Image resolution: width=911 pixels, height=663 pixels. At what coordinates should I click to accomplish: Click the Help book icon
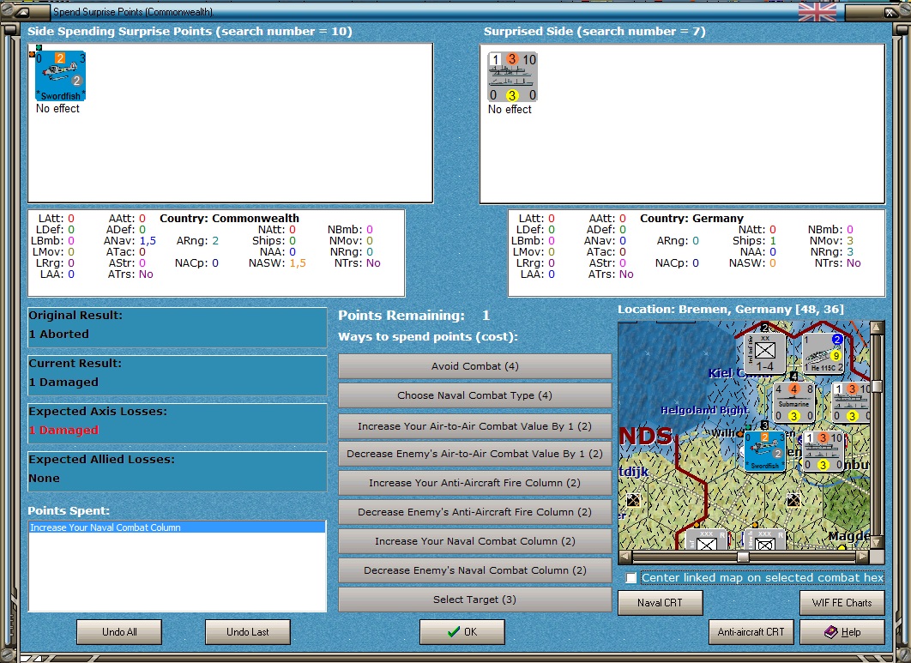[831, 631]
